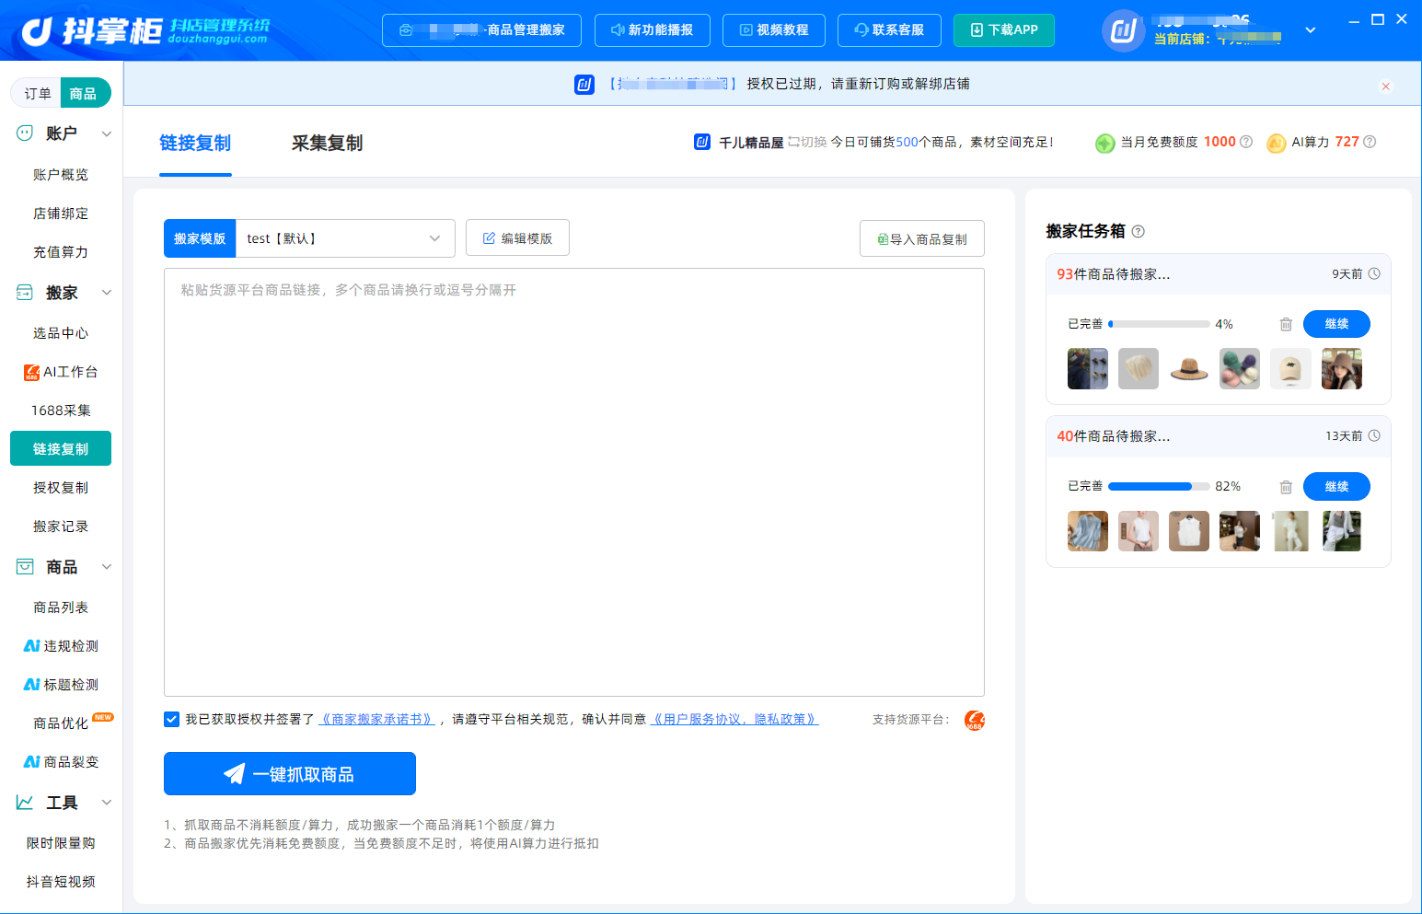1422x914 pixels.
Task: Click the 1688 supported source platform icon
Action: point(975,720)
